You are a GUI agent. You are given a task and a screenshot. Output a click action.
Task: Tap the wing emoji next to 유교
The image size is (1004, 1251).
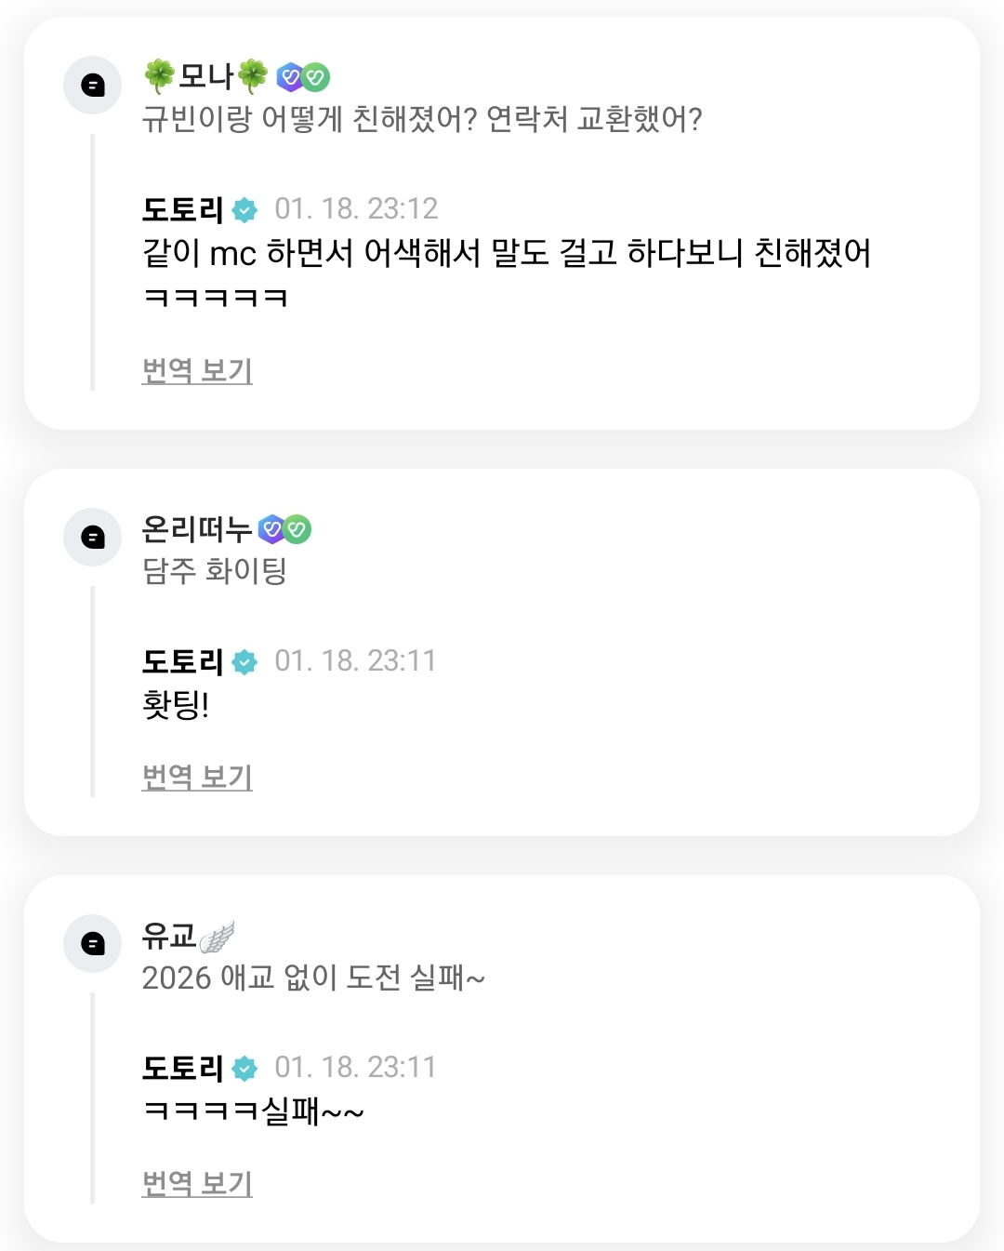[x=217, y=937]
